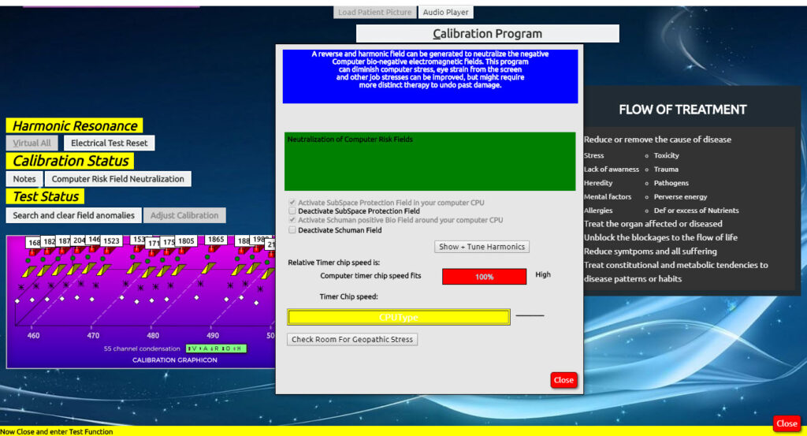Run Check Room For Geopathic Stress

[x=351, y=340]
